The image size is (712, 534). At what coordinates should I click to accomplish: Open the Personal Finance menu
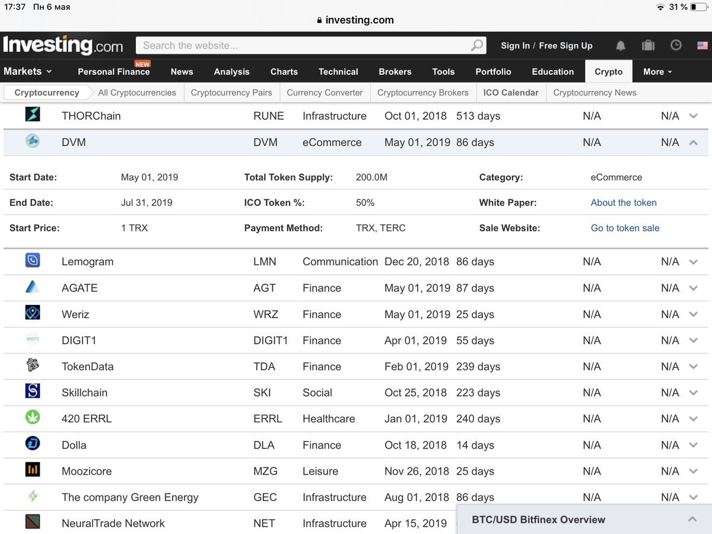114,72
